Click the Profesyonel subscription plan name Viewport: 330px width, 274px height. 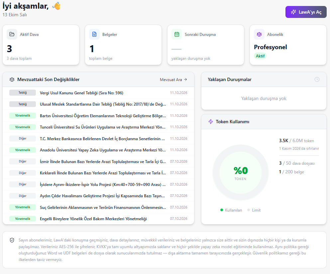(x=270, y=47)
